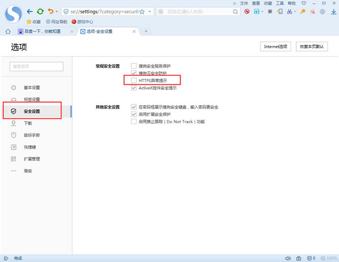Open dropdown beside teal mode icon
339x262 pixels.
[262, 12]
